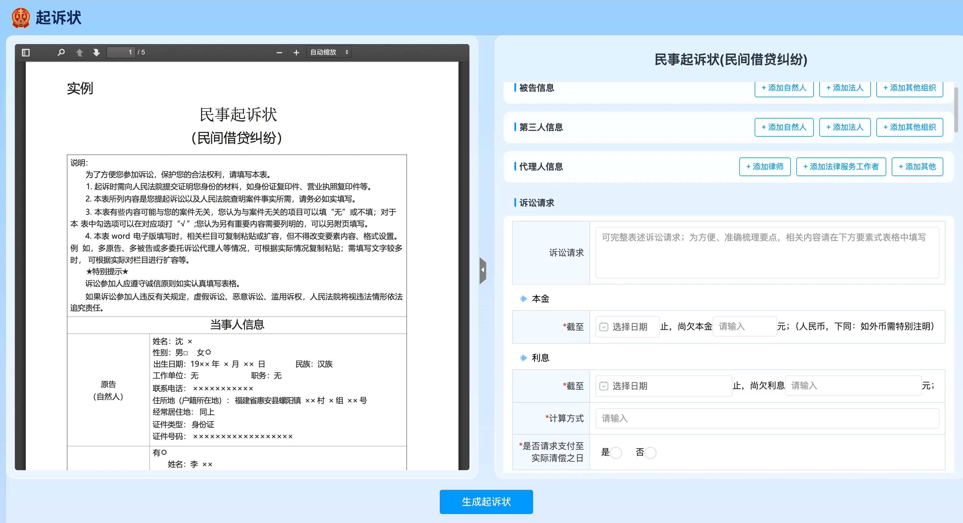This screenshot has width=963, height=523.
Task: Click the 第三人信息 section heading
Action: [x=541, y=127]
